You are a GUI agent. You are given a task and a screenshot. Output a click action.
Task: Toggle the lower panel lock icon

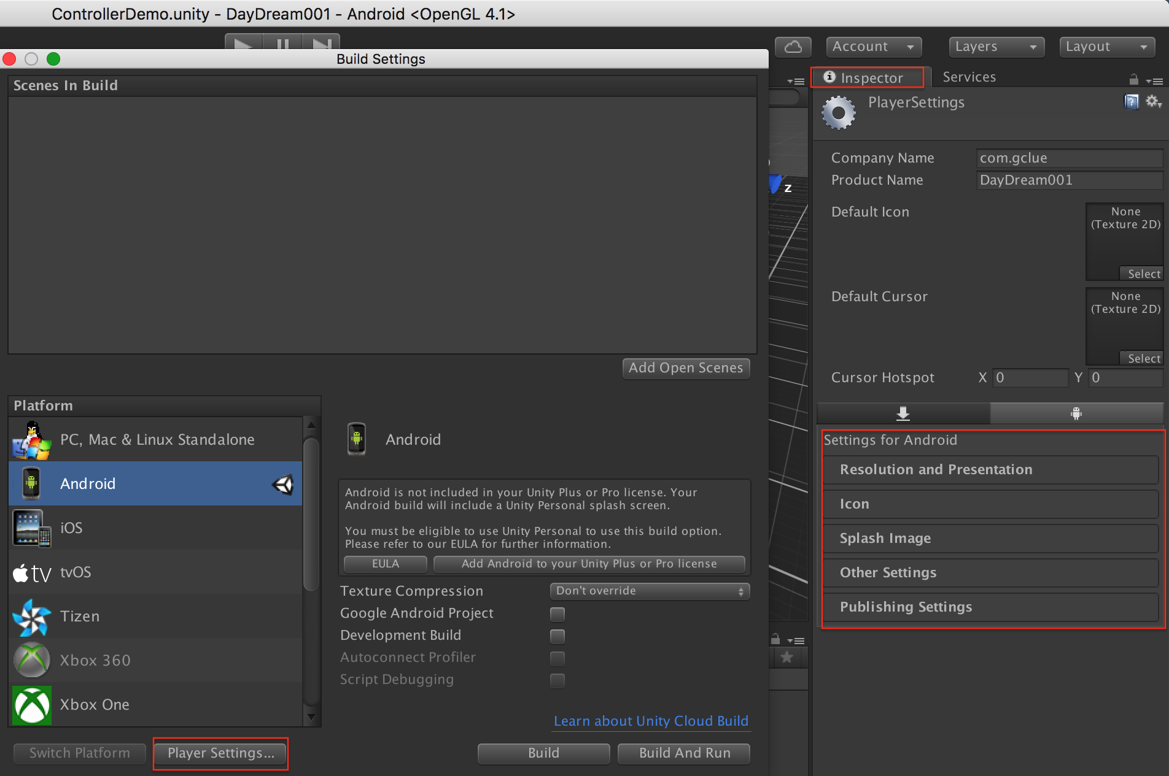pyautogui.click(x=775, y=639)
